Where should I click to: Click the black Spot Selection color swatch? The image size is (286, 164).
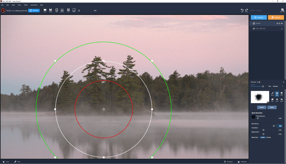(x=253, y=117)
